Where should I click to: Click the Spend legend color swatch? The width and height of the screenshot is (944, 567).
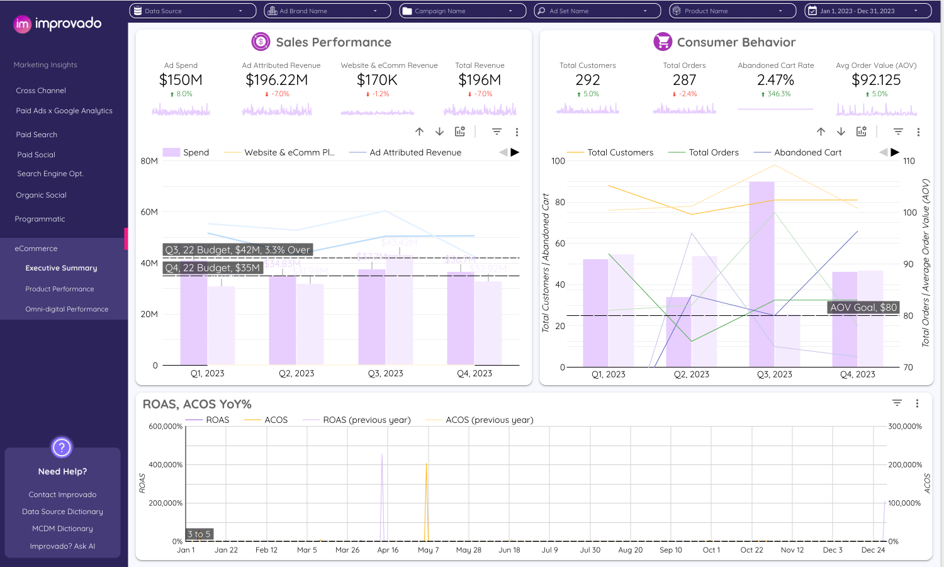(171, 152)
